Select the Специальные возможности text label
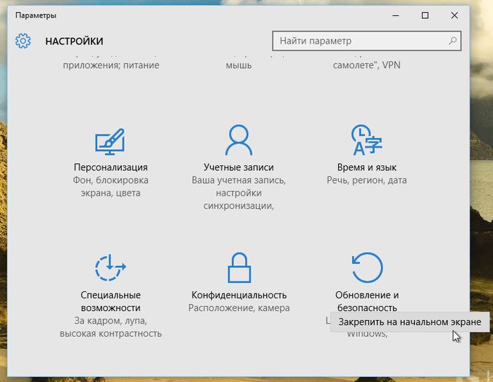 tap(110, 301)
